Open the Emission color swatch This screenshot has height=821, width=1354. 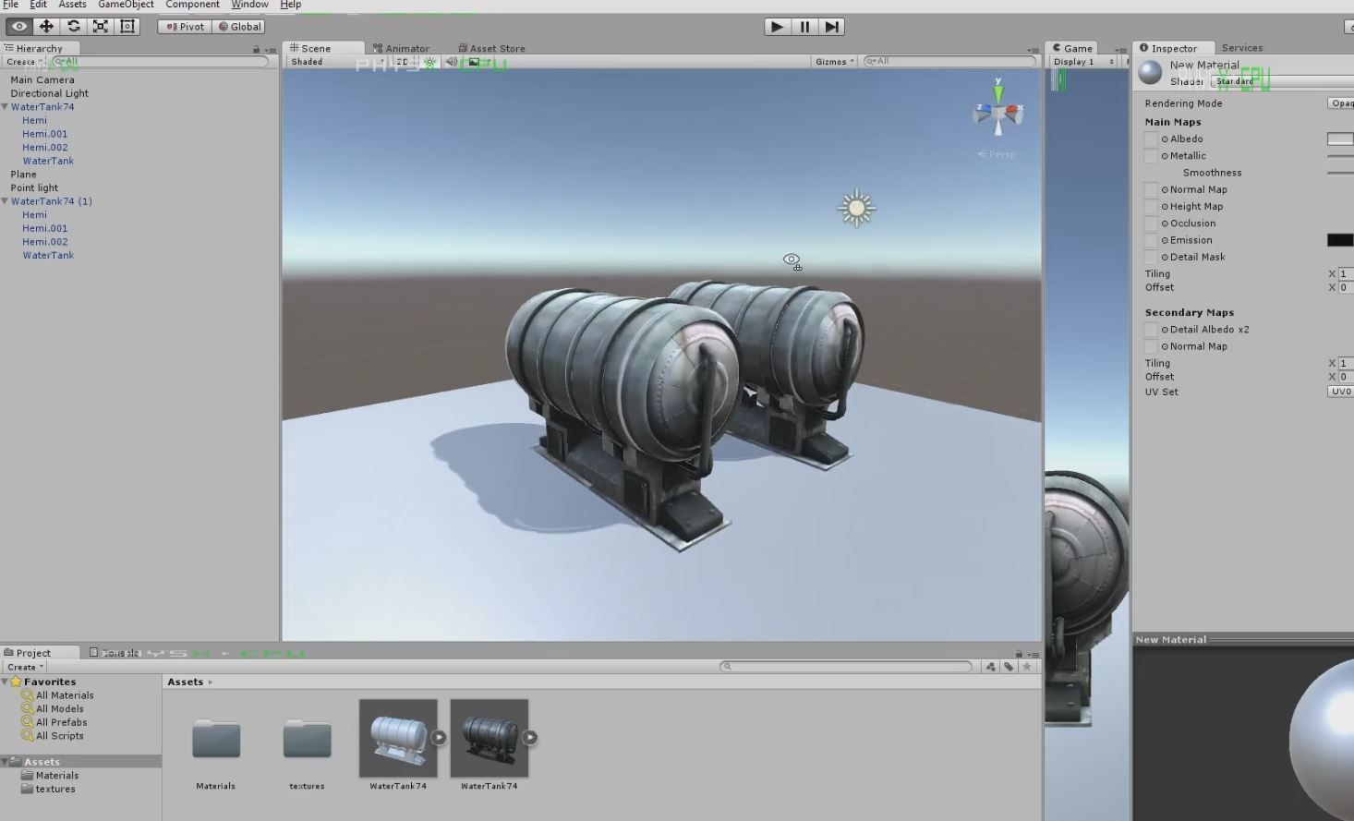tap(1340, 240)
